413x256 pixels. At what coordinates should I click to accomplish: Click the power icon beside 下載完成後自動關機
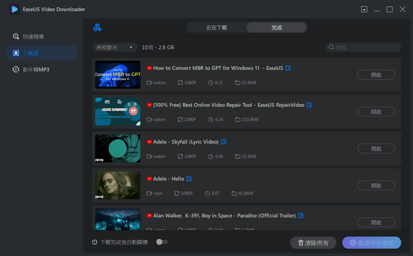pos(95,242)
